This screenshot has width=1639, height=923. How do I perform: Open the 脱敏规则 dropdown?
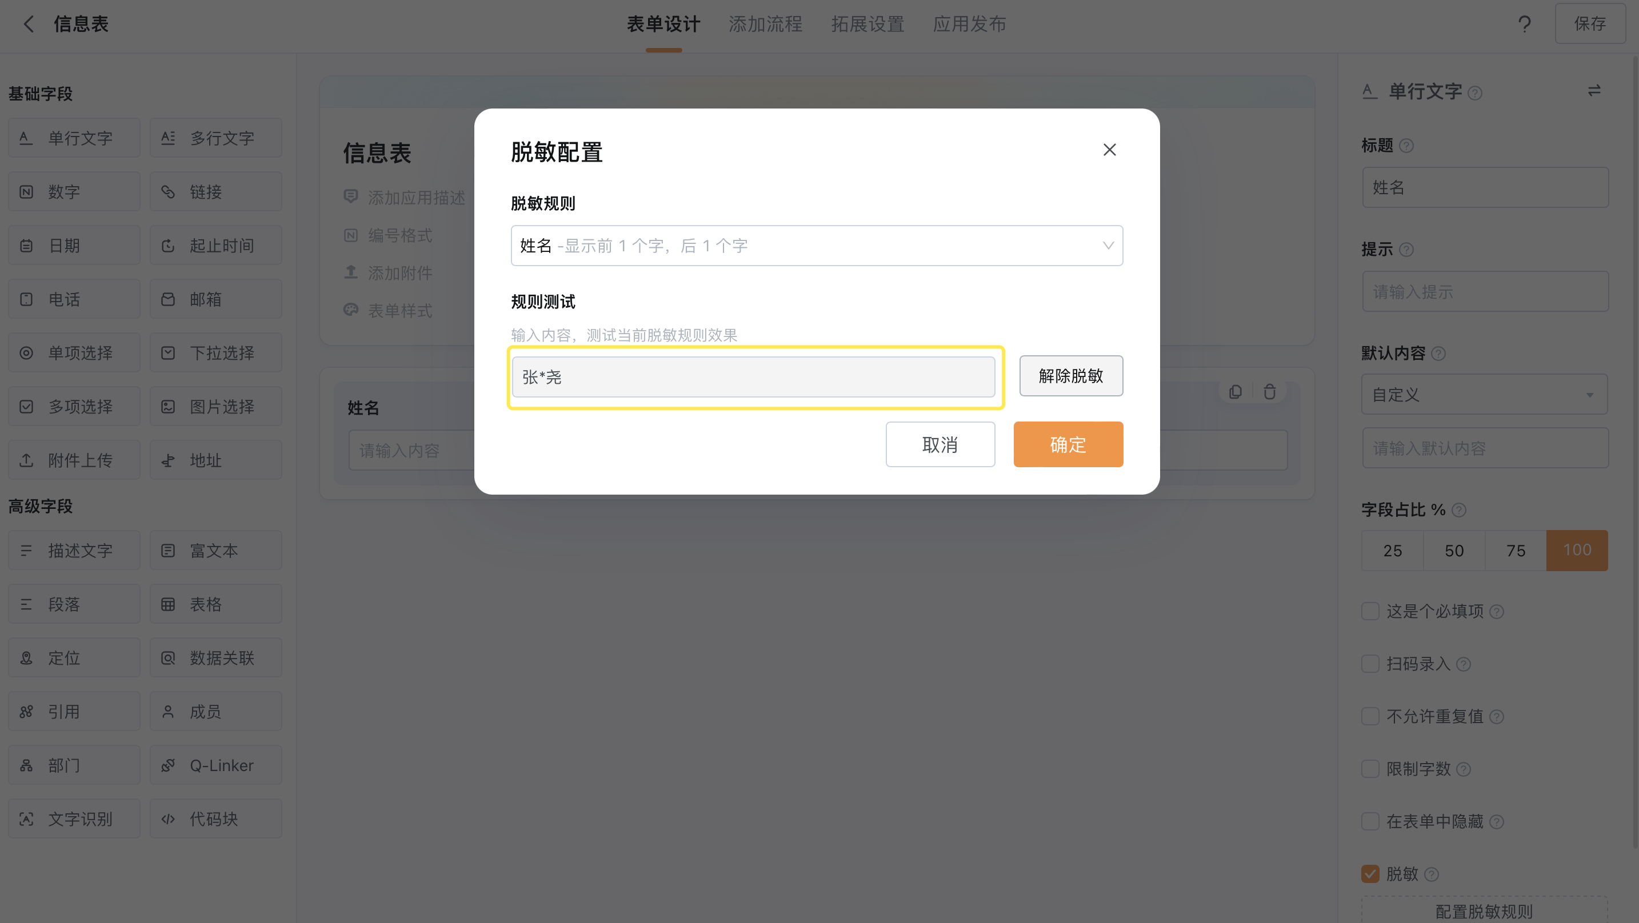[x=816, y=246]
